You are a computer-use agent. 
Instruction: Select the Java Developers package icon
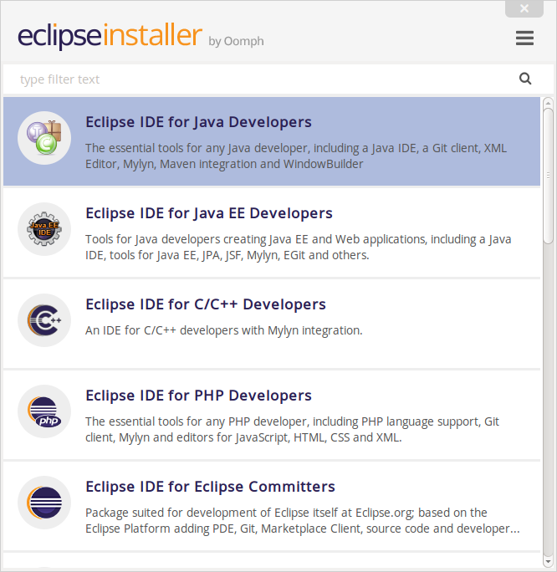[x=44, y=138]
